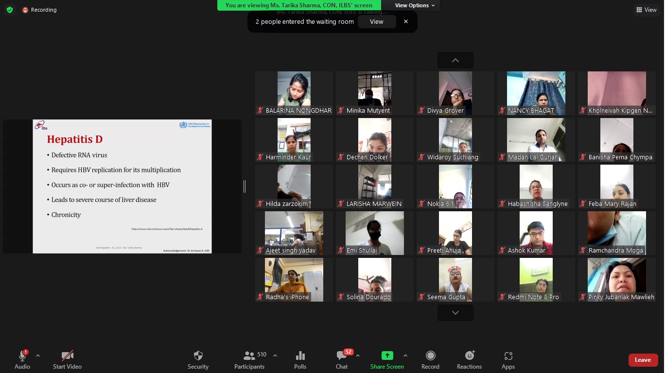Image resolution: width=665 pixels, height=373 pixels.
Task: Open the Polls window
Action: pyautogui.click(x=300, y=359)
